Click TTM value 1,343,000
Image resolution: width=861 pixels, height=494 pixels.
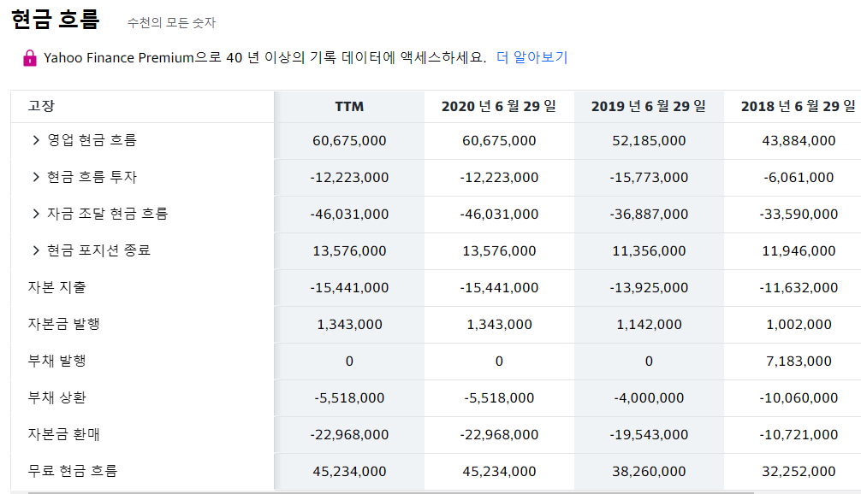[x=349, y=325]
